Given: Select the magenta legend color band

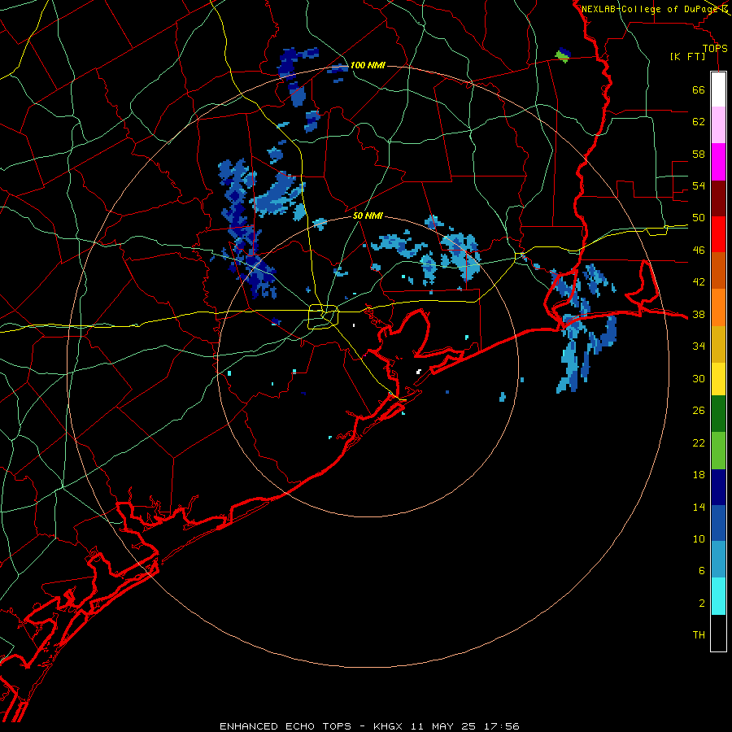Looking at the screenshot, I should coord(718,162).
